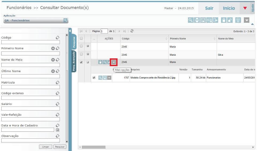Click the print icon in the top toolbar
Viewport: 257px width, 151px height.
197,20
